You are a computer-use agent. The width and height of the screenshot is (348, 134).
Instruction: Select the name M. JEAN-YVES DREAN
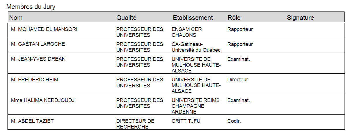click(x=38, y=59)
